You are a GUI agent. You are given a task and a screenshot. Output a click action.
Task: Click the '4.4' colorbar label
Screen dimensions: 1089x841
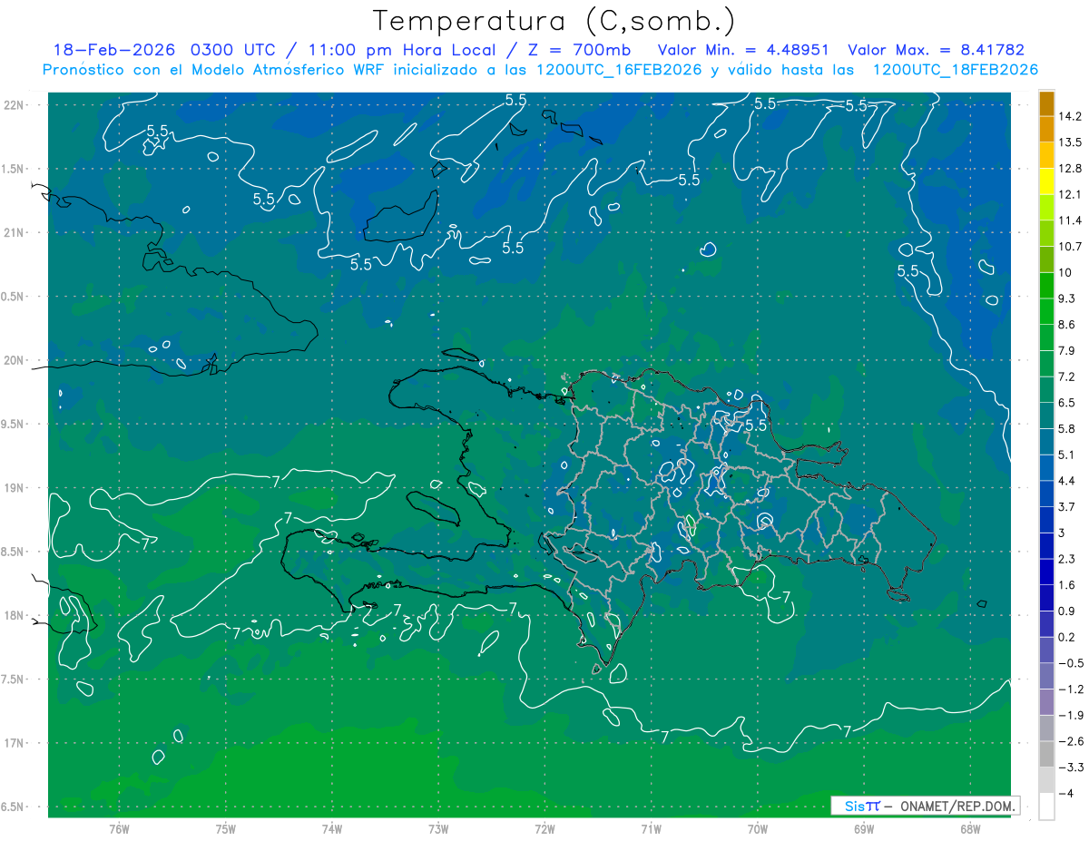1066,481
